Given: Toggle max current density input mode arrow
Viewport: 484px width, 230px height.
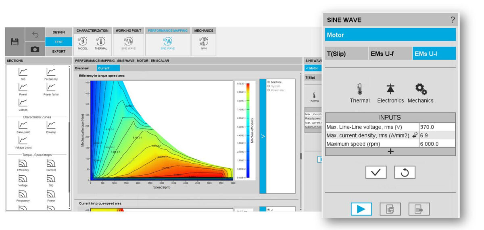Looking at the screenshot, I should click(414, 135).
